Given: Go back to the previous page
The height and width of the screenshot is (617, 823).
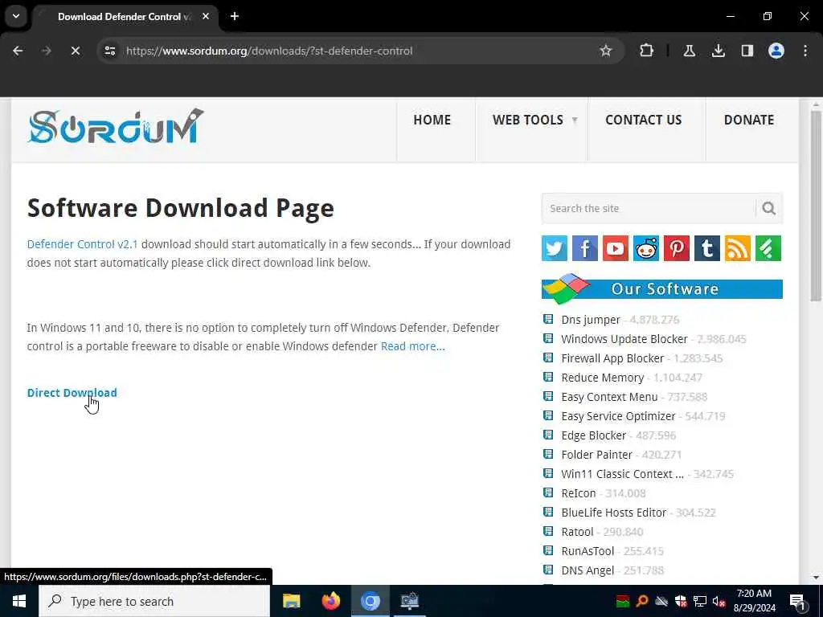Looking at the screenshot, I should click(18, 51).
